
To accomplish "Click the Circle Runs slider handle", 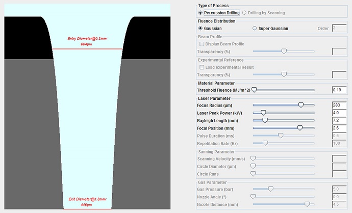I will [253, 174].
